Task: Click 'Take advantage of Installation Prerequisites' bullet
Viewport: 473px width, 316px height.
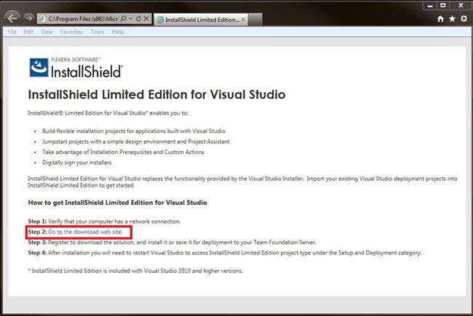Action: point(123,152)
